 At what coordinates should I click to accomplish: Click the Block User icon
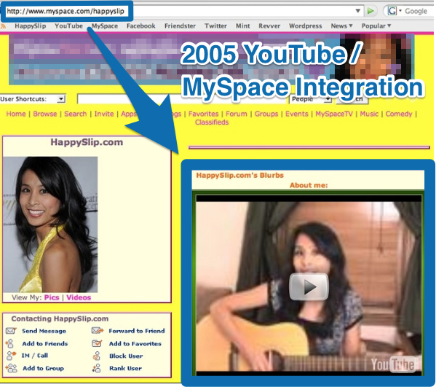(97, 356)
